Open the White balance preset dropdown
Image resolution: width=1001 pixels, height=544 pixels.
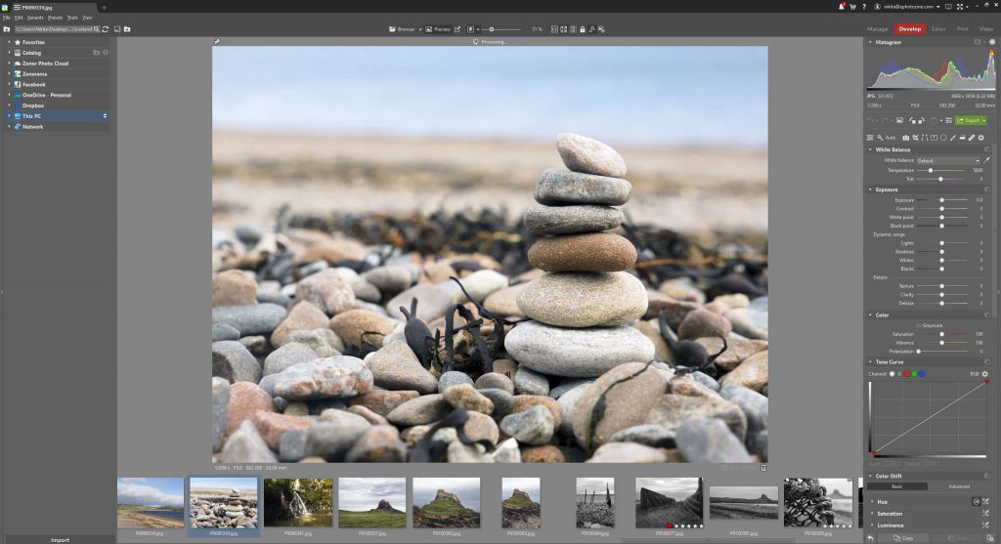[947, 160]
